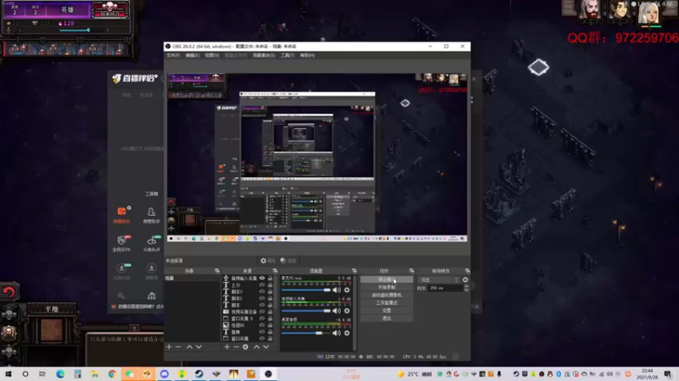Pop out the Sources dock panel

coord(275,271)
